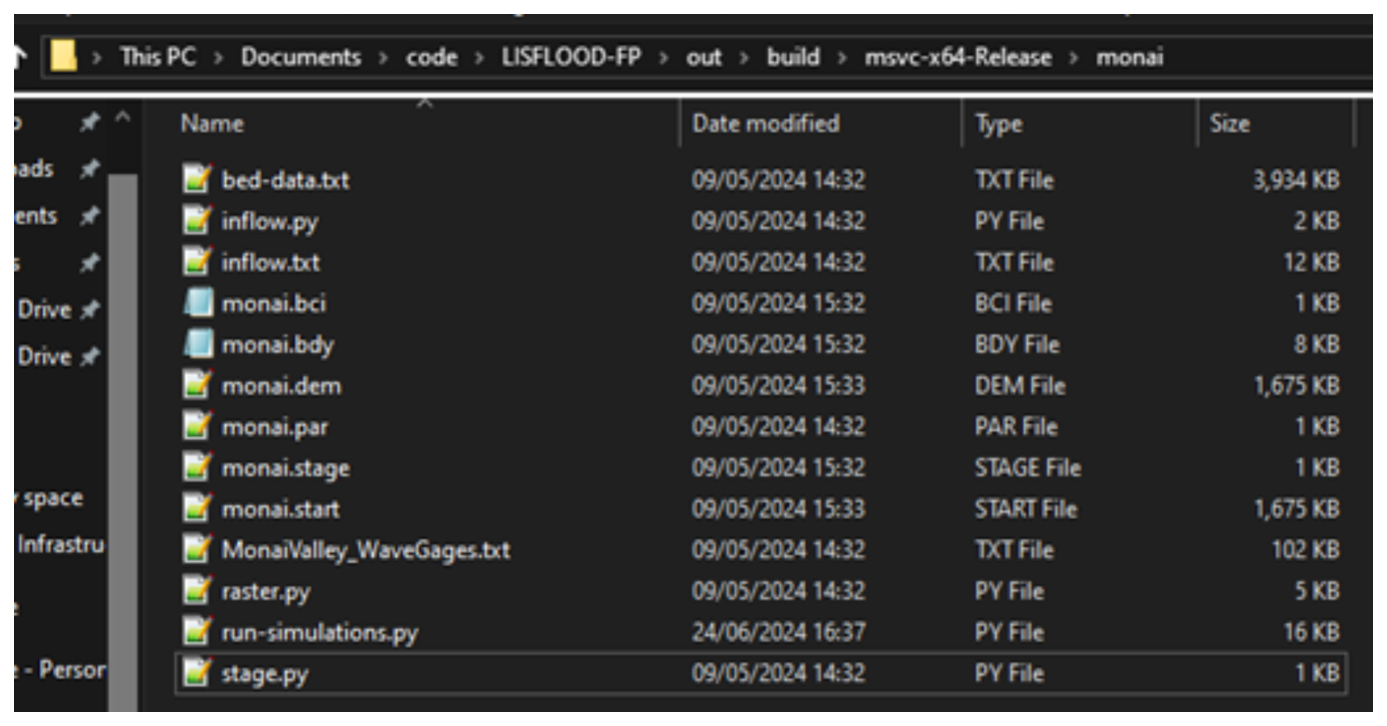The height and width of the screenshot is (726, 1387).
Task: Expand the chevron after LISFLOOD-FP breadcrumb
Action: (663, 57)
